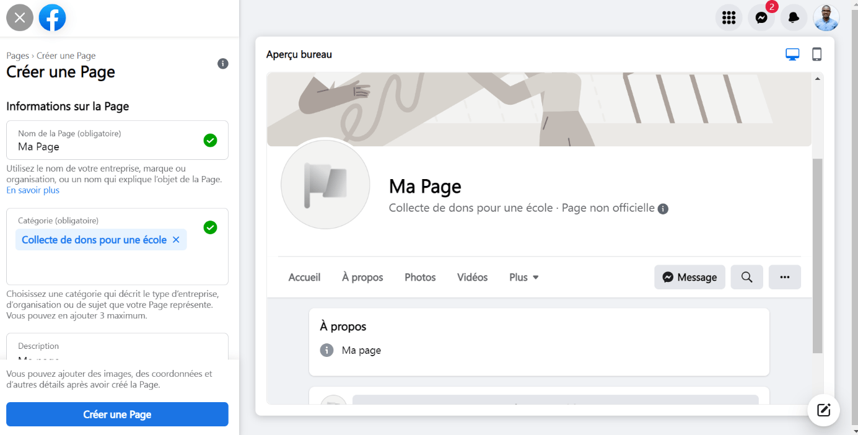Click the Facebook logo icon

[52, 17]
